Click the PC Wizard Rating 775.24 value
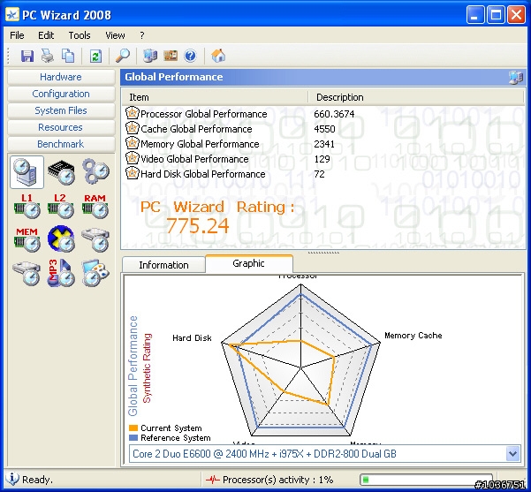The width and height of the screenshot is (531, 492). pyautogui.click(x=198, y=225)
